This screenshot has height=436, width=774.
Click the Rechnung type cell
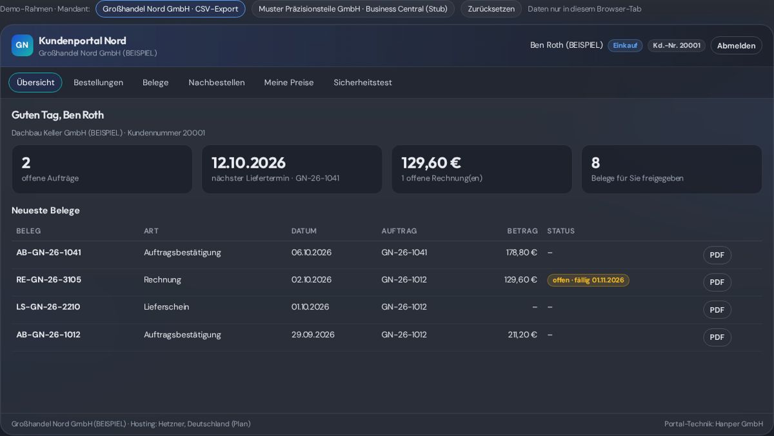(x=163, y=280)
